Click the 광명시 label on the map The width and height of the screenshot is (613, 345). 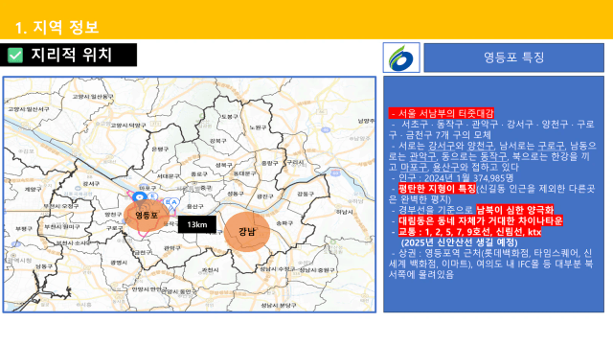coord(119,263)
